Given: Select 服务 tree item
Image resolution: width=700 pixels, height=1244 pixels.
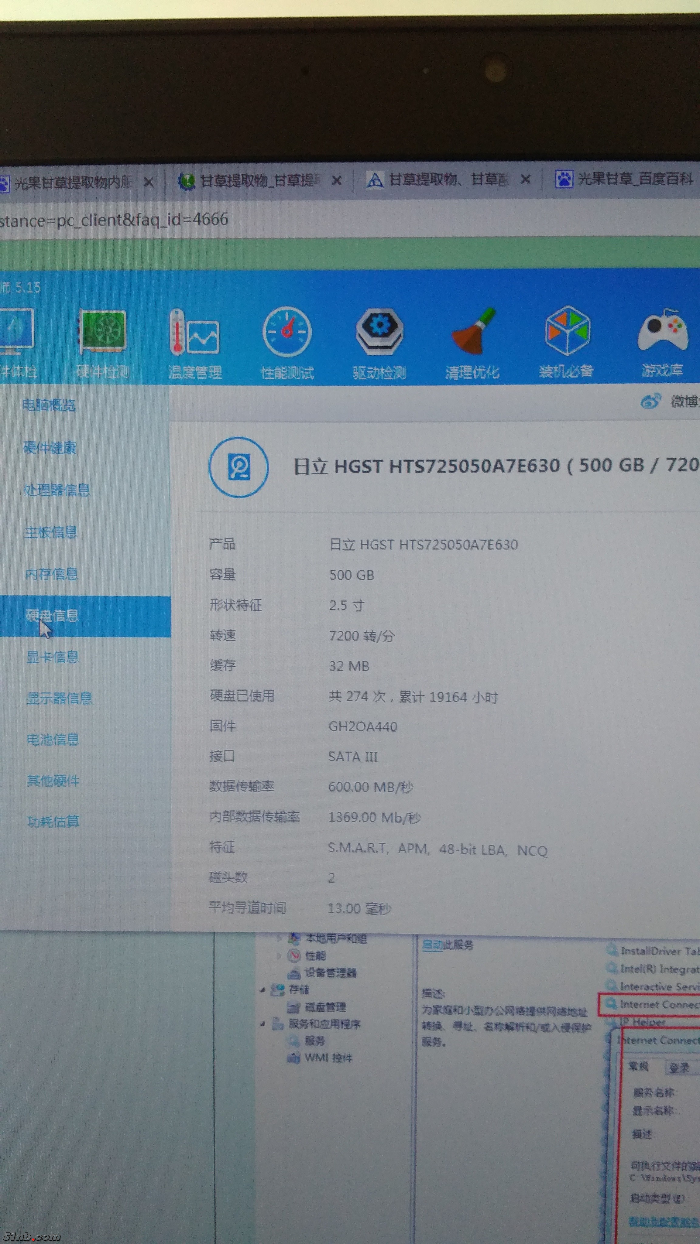Looking at the screenshot, I should pos(315,1041).
